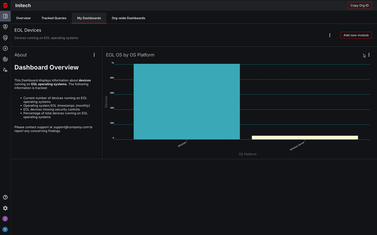
Task: Click the red app logo in the top-left corner
Action: pyautogui.click(x=5, y=5)
